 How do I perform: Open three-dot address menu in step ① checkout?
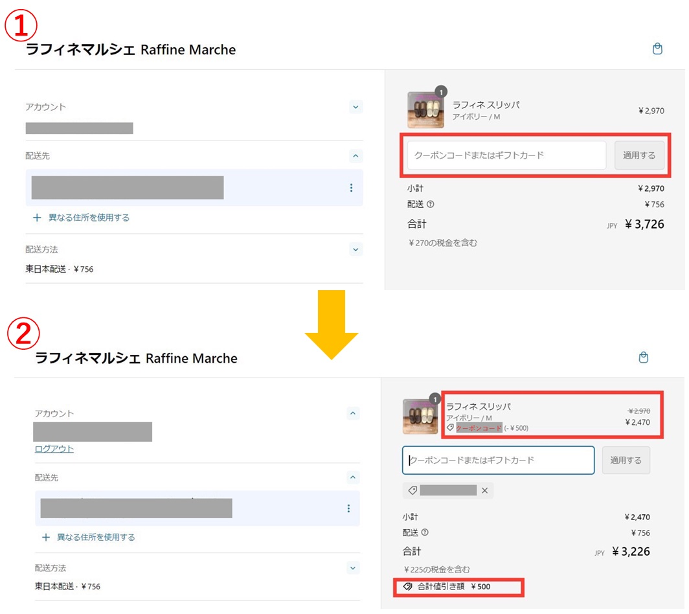[x=351, y=188]
